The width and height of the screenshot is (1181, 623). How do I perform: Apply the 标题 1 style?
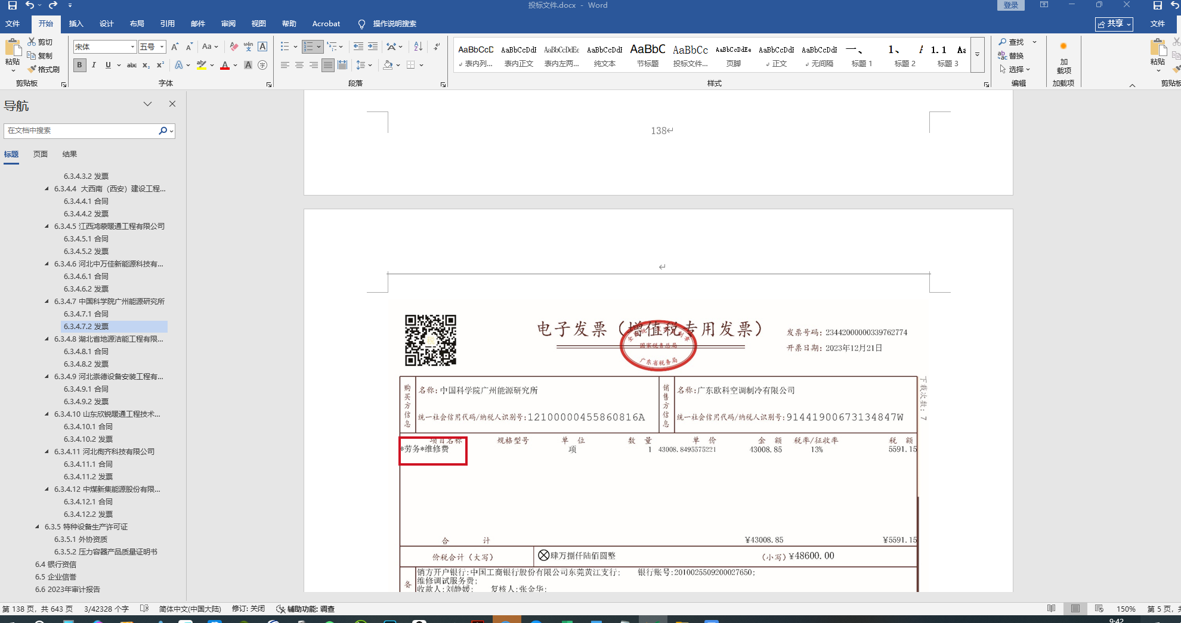click(862, 54)
